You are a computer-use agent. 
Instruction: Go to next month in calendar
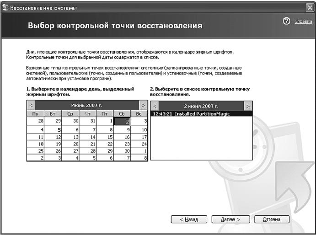(x=143, y=106)
